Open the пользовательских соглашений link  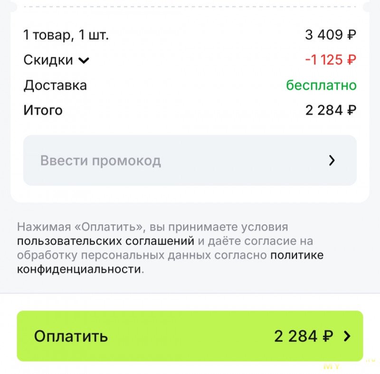[105, 241]
